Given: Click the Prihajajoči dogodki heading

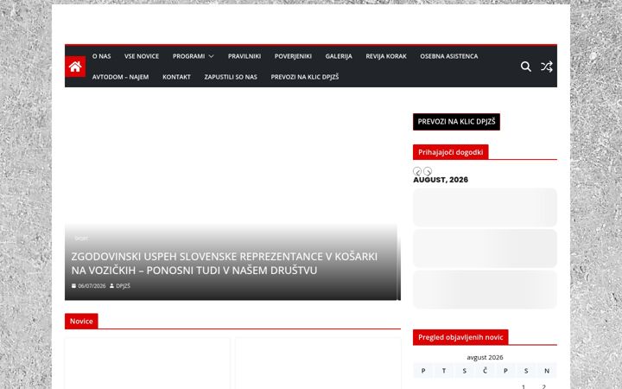Looking at the screenshot, I should click(x=451, y=152).
